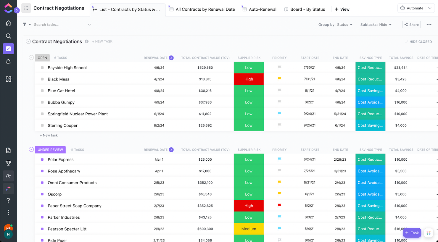This screenshot has width=438, height=242.
Task: Open the Goals trophy icon
Action: pyautogui.click(x=8, y=163)
